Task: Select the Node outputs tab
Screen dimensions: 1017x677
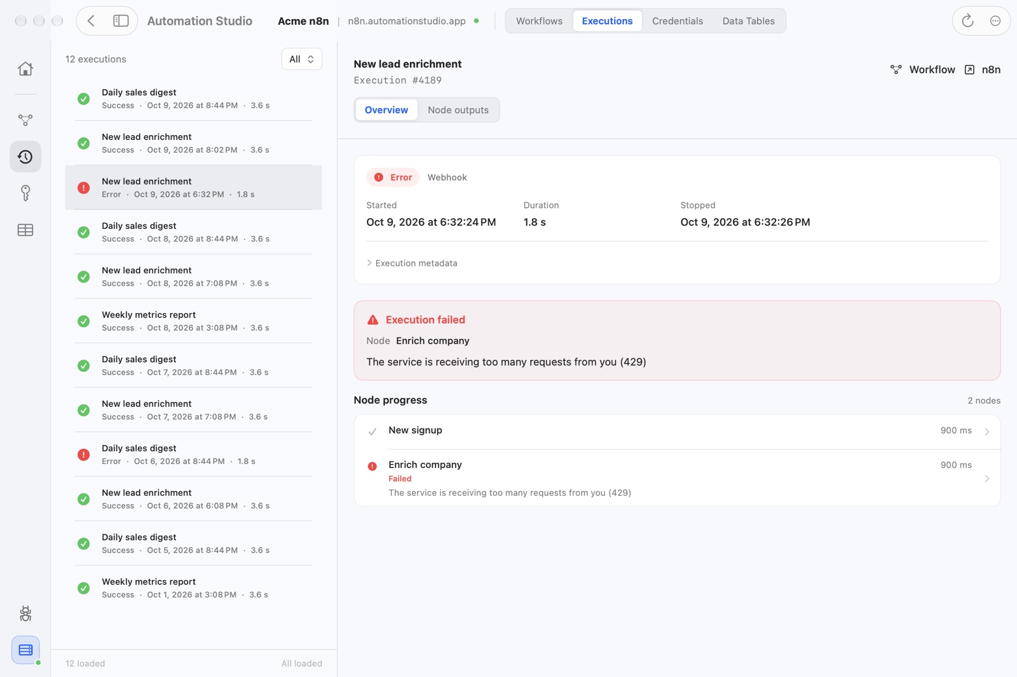Action: [458, 110]
